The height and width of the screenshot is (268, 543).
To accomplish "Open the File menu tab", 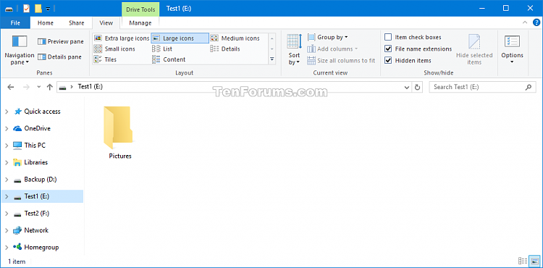I will pyautogui.click(x=15, y=23).
